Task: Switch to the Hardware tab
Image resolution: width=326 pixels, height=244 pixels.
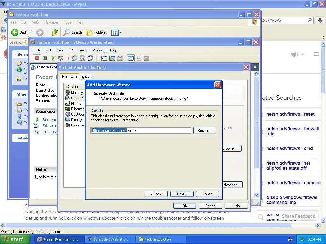Action: click(69, 77)
